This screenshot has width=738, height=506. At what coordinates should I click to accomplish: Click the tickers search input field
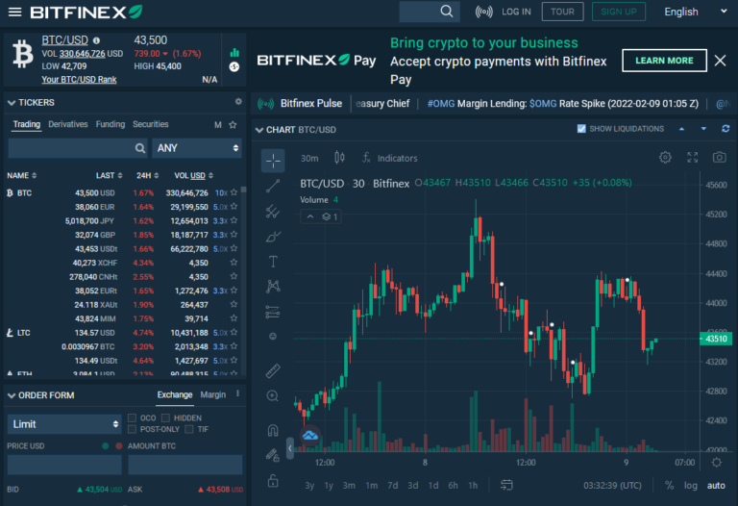78,148
